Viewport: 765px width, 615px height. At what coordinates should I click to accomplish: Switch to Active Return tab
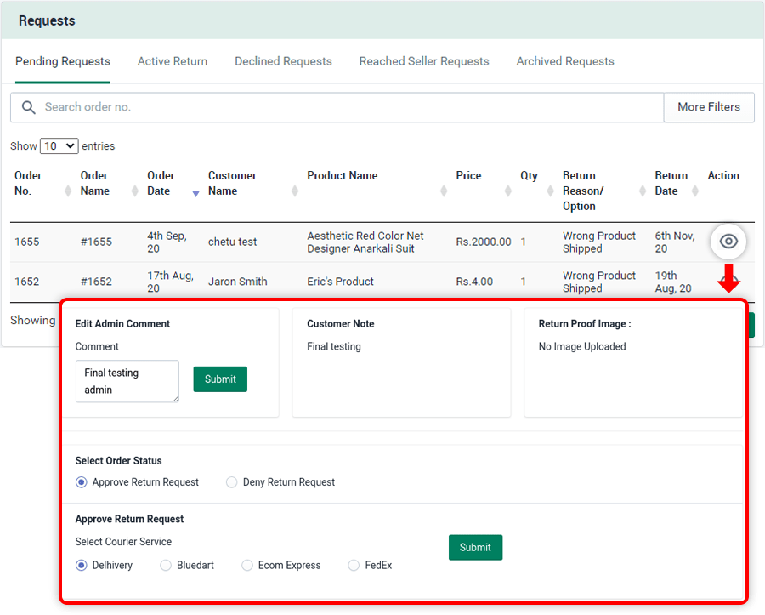pyautogui.click(x=173, y=61)
